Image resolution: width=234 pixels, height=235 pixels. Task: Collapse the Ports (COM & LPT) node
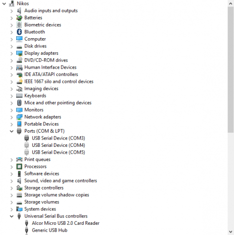click(x=12, y=131)
